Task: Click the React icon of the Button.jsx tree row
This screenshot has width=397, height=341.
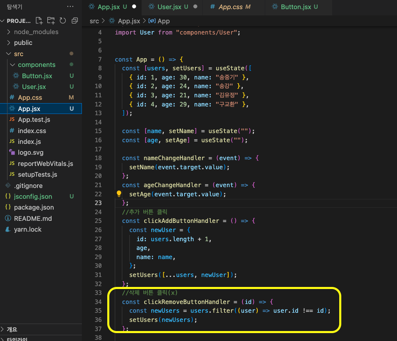Action: [16, 76]
